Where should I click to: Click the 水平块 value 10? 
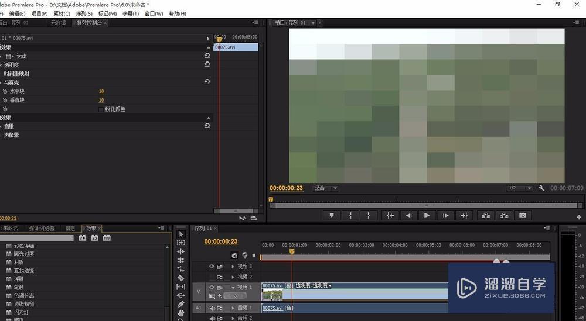tap(101, 91)
